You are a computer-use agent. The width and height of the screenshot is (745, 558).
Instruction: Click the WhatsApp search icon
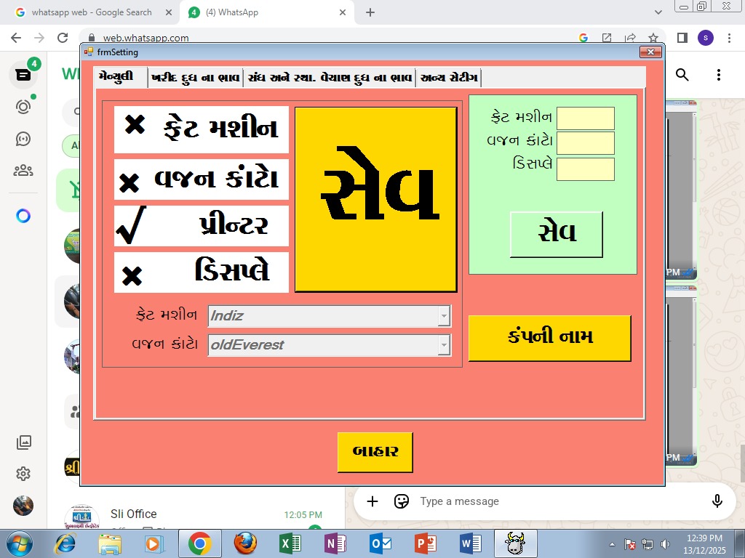[x=682, y=74]
